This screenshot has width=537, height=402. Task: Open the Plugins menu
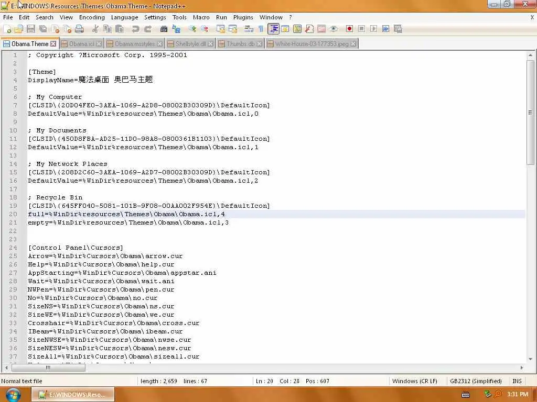click(243, 17)
